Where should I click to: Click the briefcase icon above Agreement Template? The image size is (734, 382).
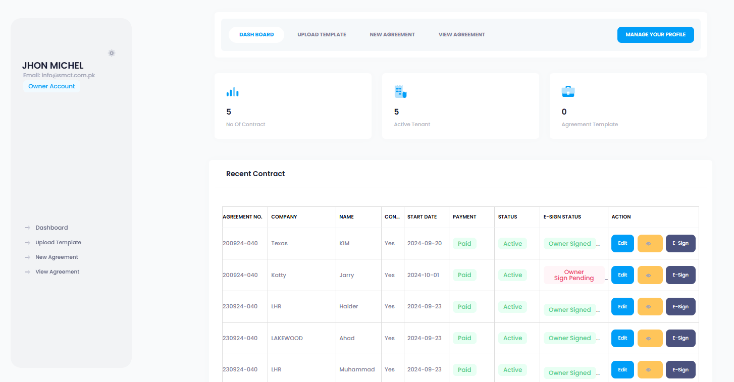568,92
